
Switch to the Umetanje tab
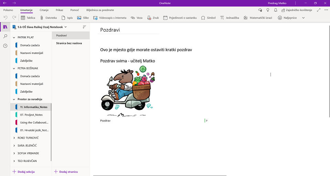(x=26, y=10)
